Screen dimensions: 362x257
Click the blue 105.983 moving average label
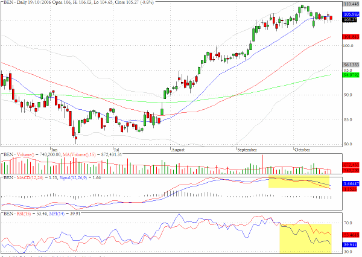(351, 14)
